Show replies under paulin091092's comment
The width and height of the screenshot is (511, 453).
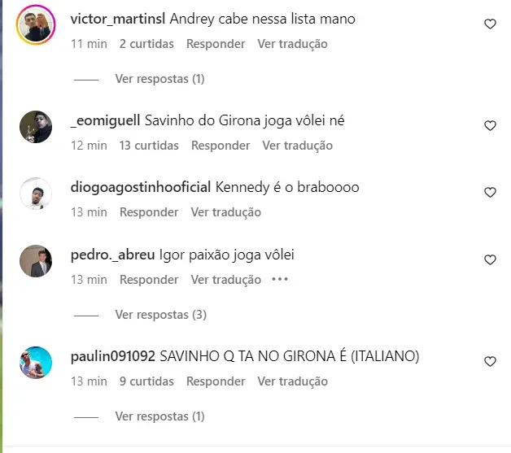pyautogui.click(x=159, y=416)
